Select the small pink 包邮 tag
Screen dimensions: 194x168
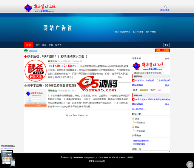click(x=159, y=90)
